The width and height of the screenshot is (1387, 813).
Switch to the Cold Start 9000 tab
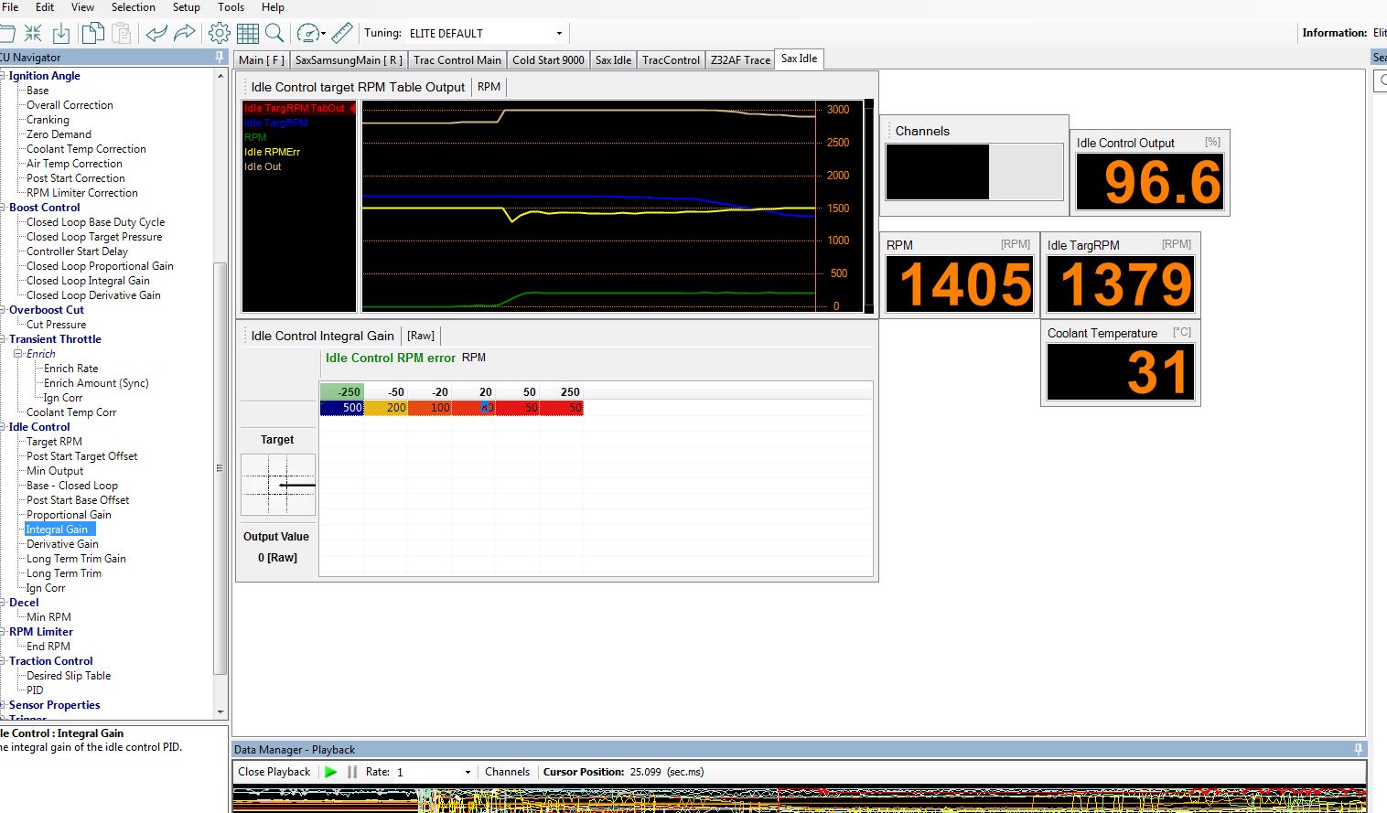[548, 60]
